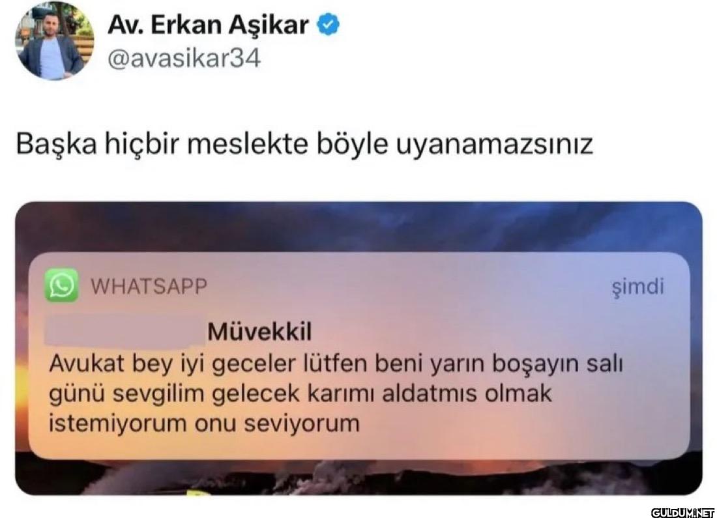717x518 pixels.
Task: Tap the green WhatsApp app icon
Action: click(61, 285)
